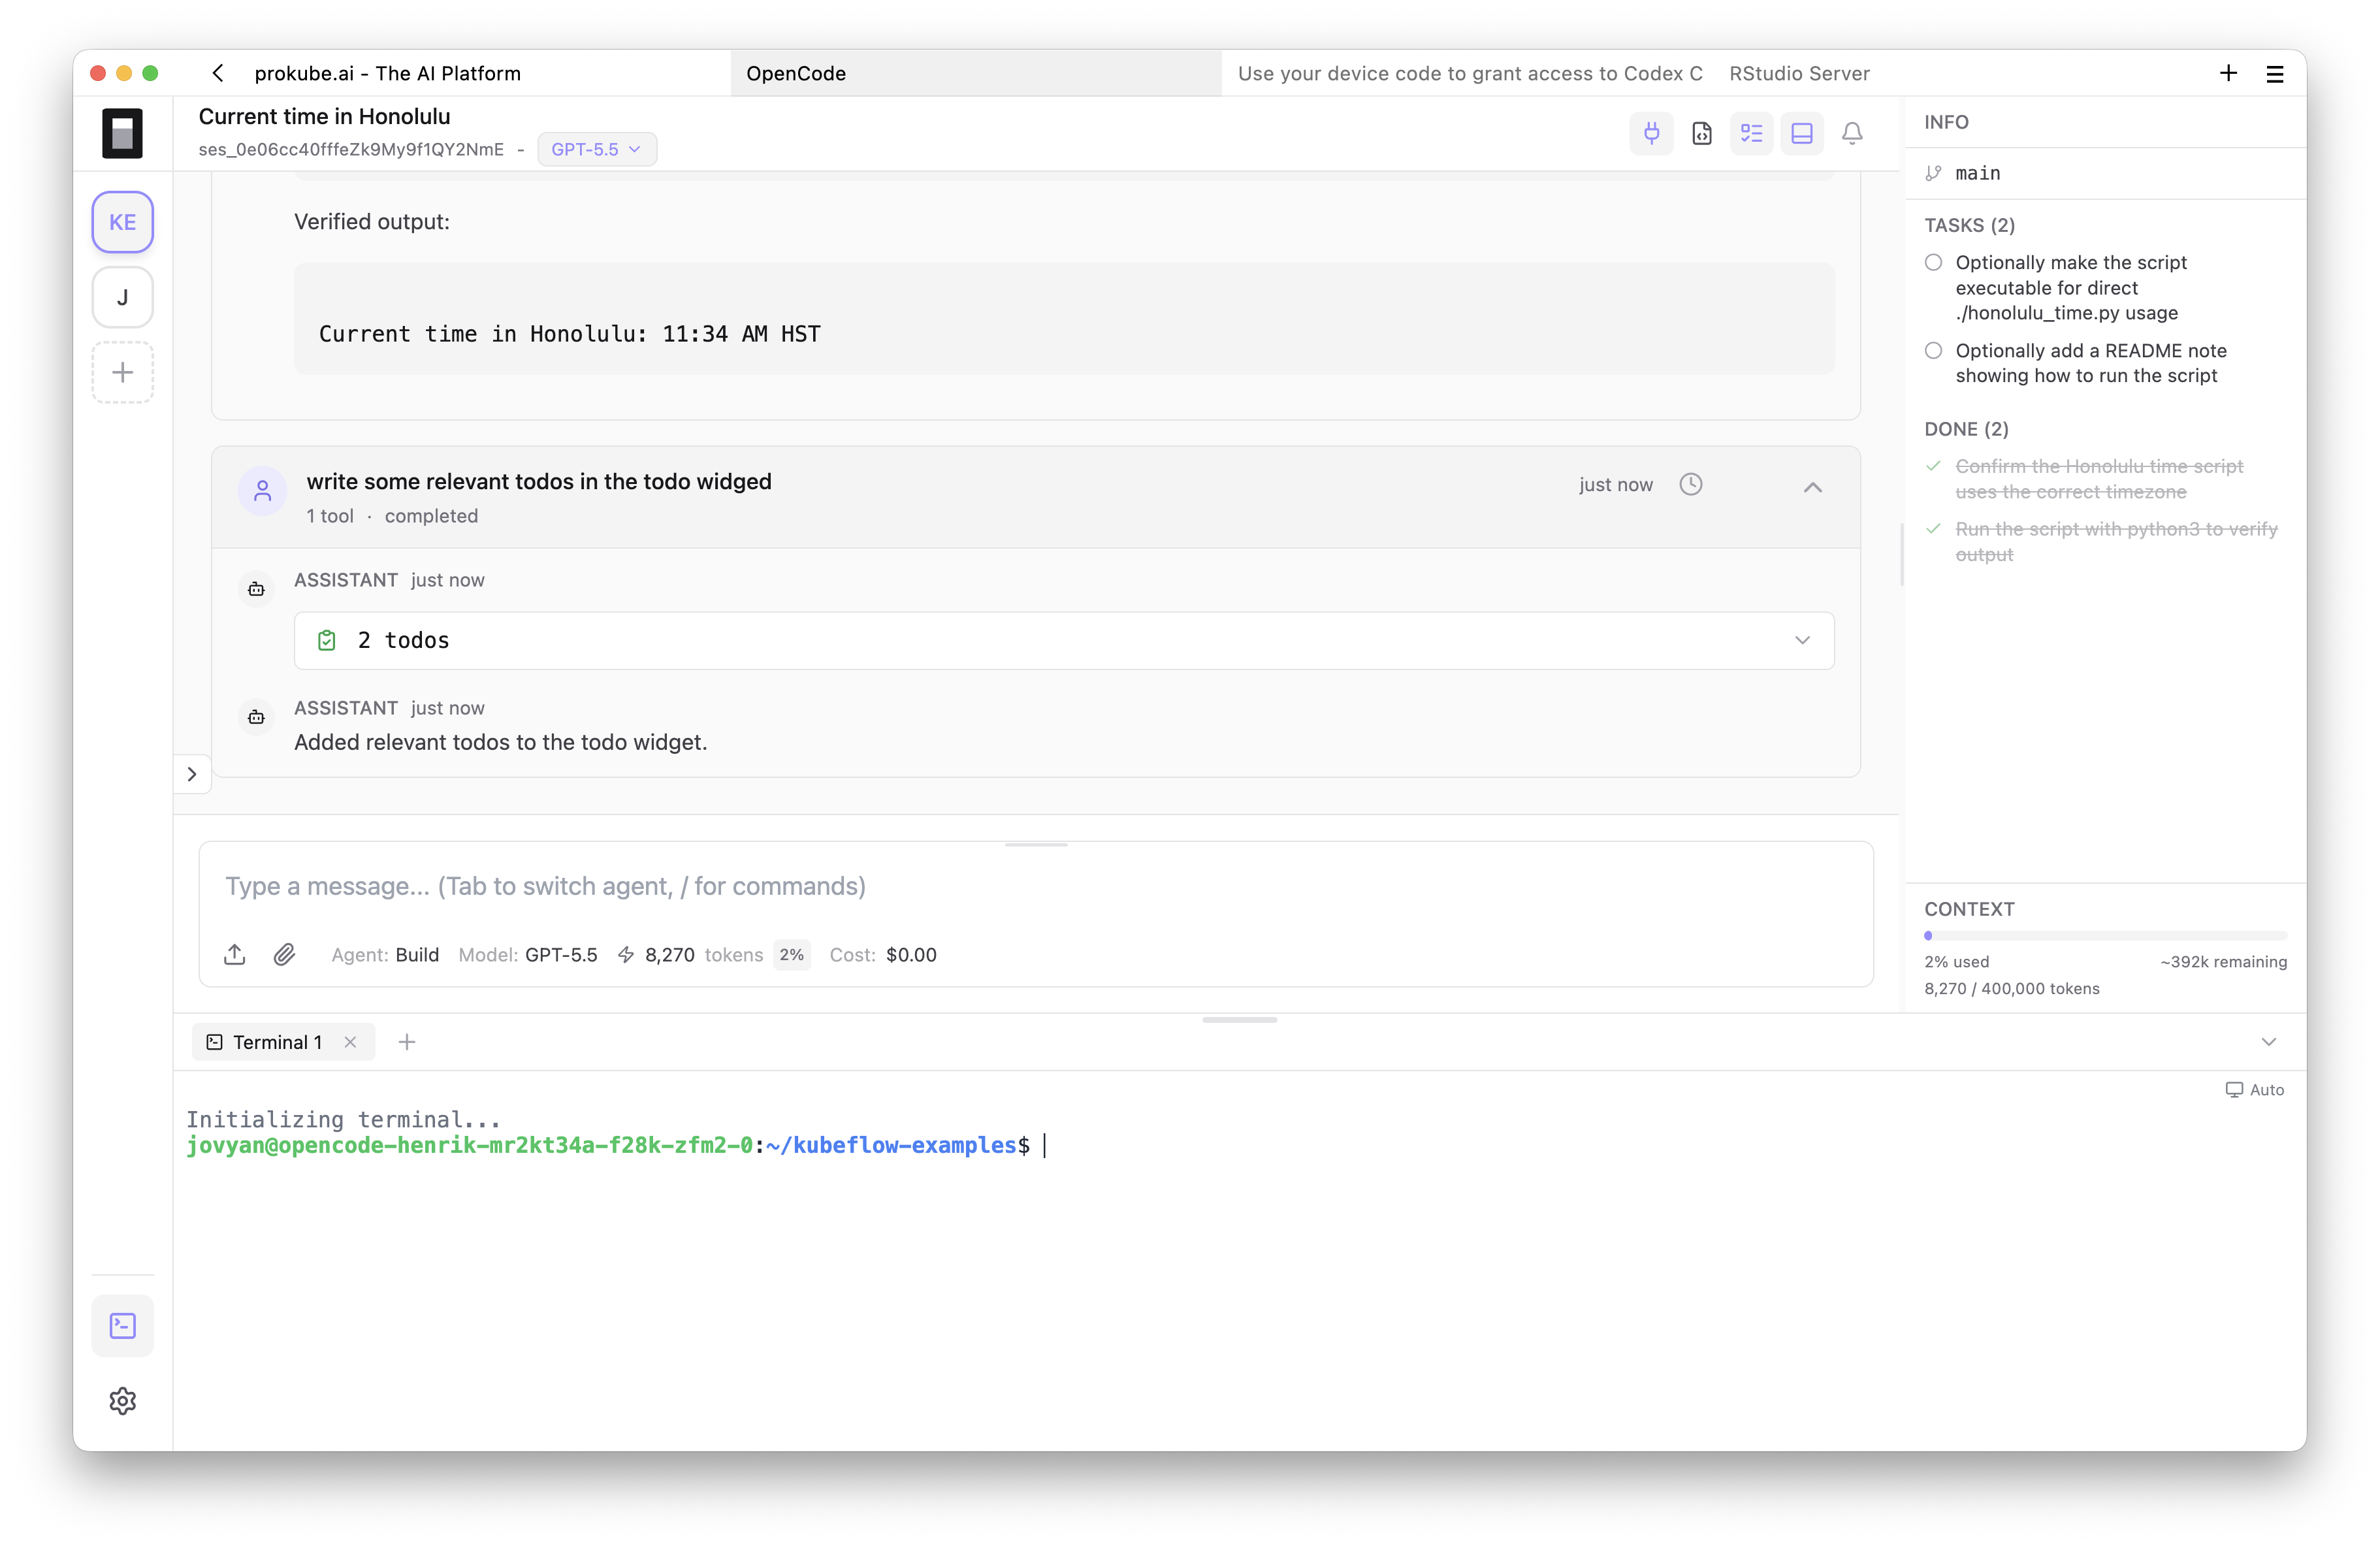This screenshot has height=1548, width=2380.
Task: Open the code file icon in header
Action: (x=1701, y=133)
